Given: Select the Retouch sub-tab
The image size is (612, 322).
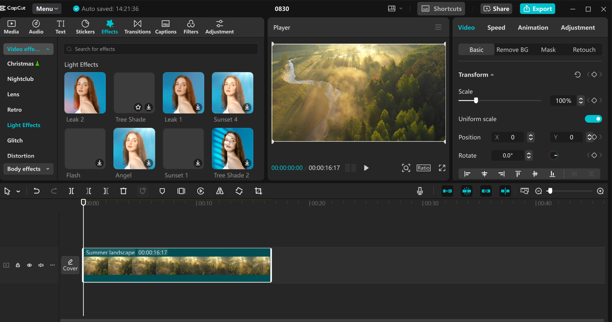Looking at the screenshot, I should tap(584, 50).
